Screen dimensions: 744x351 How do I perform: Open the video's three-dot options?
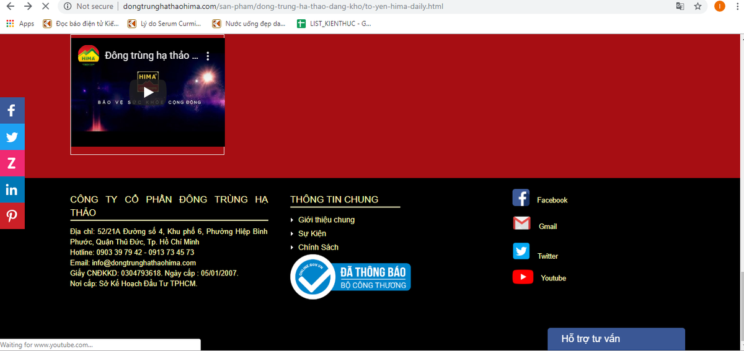click(208, 56)
